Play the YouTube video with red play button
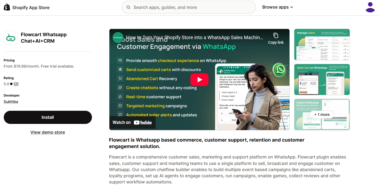The height and width of the screenshot is (188, 379). [x=199, y=79]
